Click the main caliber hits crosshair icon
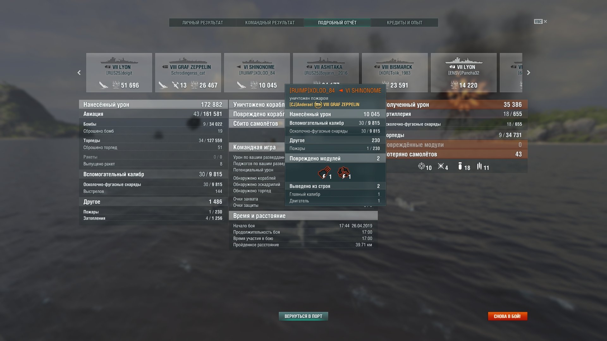The width and height of the screenshot is (607, 341). click(421, 166)
